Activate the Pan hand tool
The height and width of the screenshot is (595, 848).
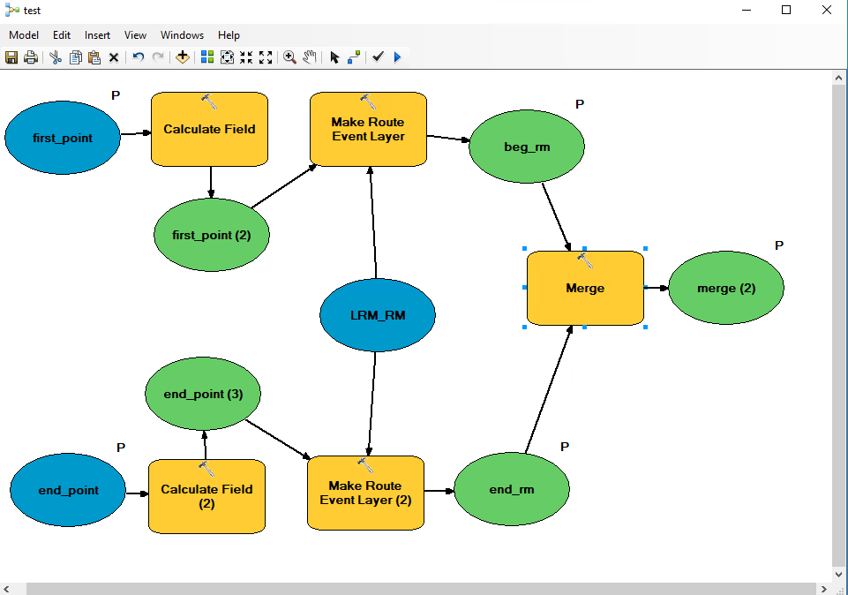tap(310, 56)
